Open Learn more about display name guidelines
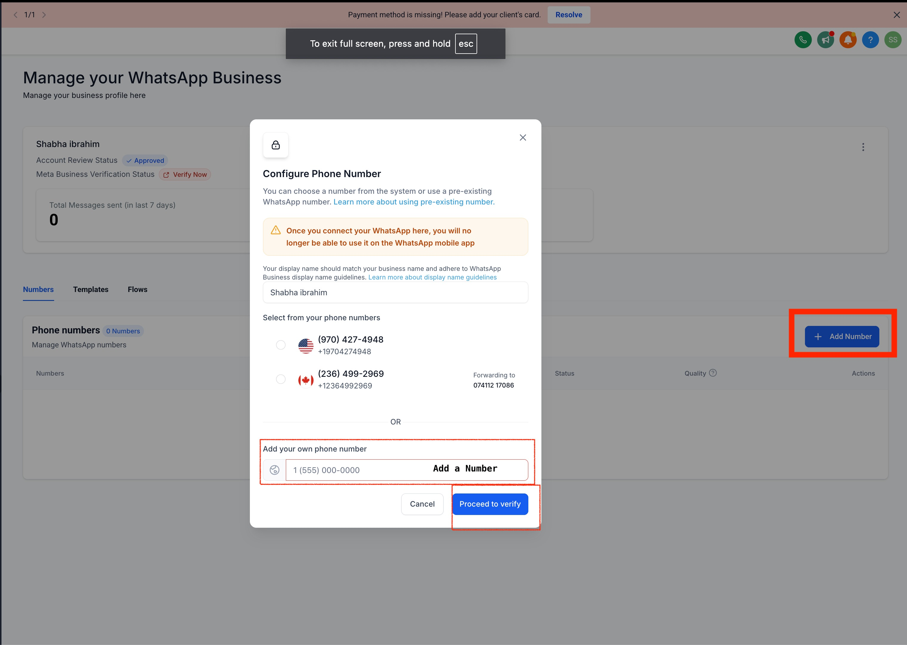Viewport: 907px width, 645px height. 432,277
